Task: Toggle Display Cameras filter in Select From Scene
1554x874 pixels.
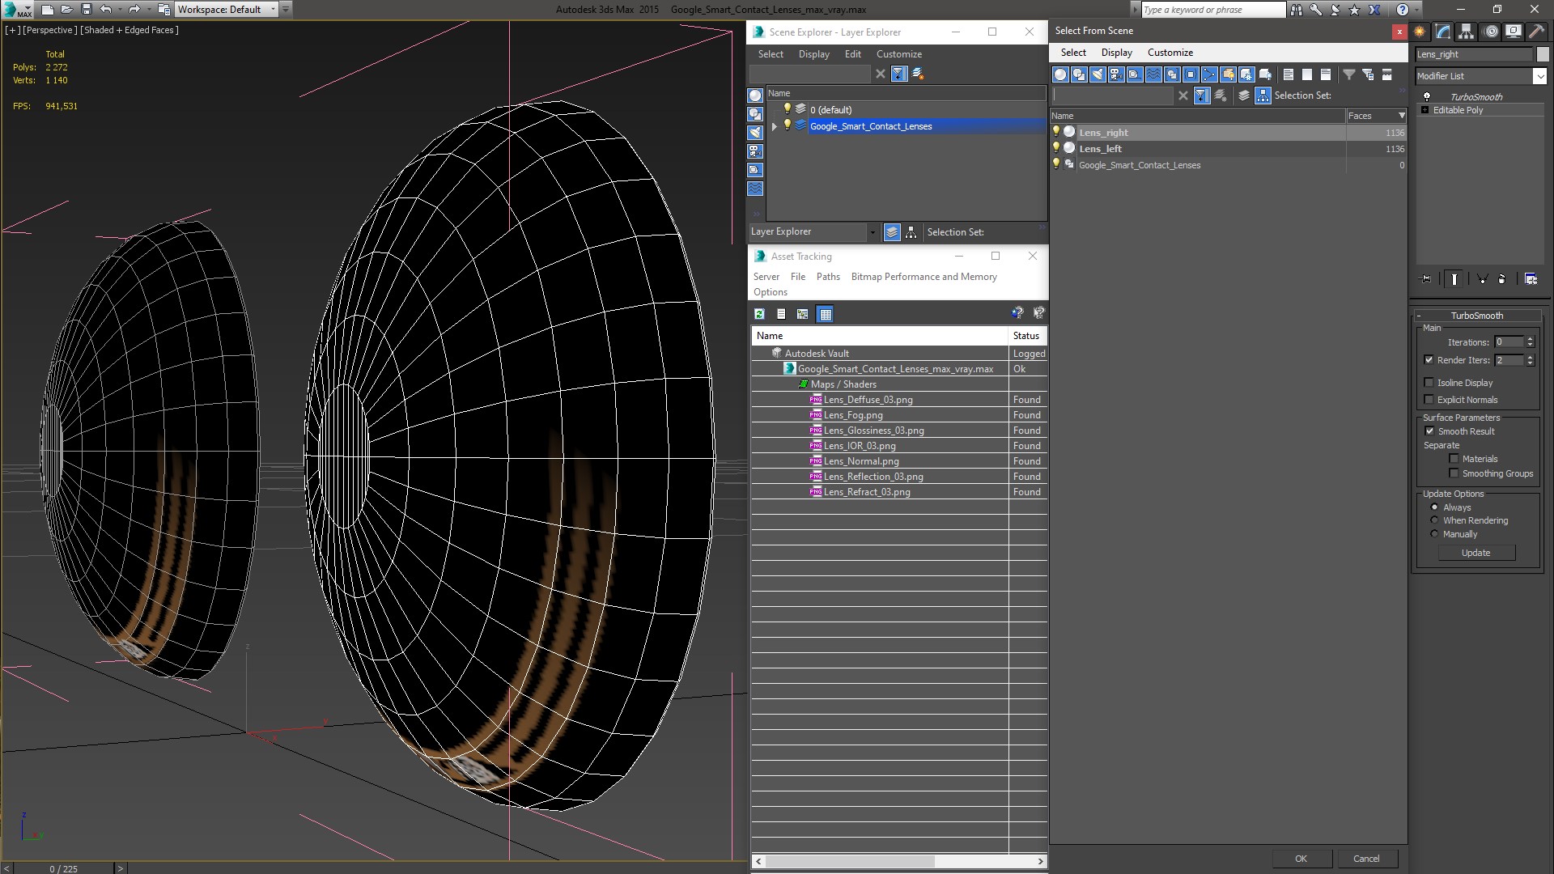Action: (x=1116, y=74)
